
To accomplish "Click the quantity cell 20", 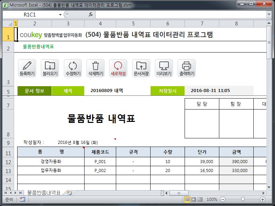I will coord(167,170).
